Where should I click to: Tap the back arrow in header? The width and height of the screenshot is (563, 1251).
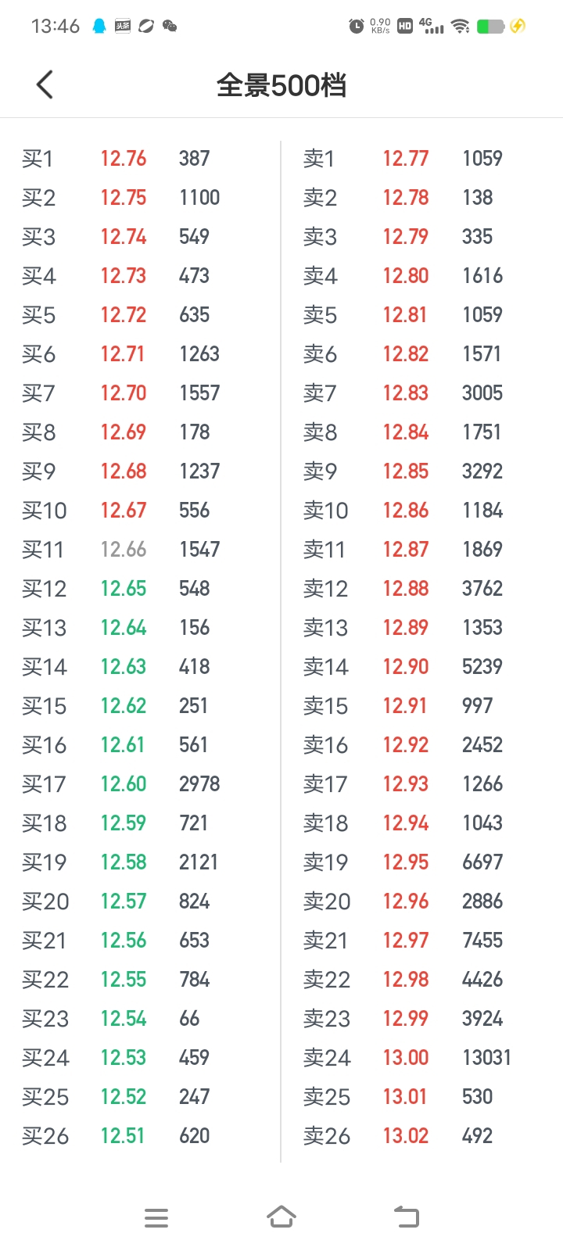(x=45, y=84)
